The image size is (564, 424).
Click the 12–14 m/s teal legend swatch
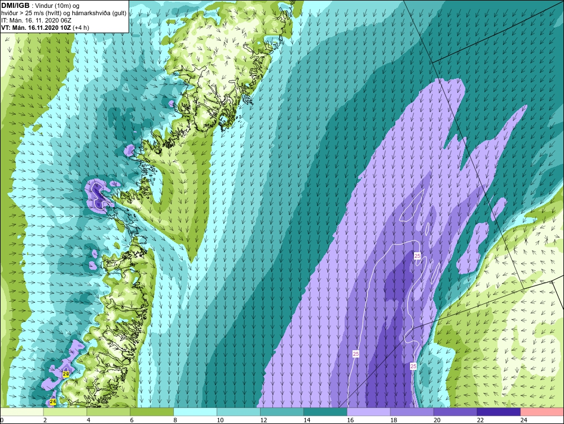282,412
